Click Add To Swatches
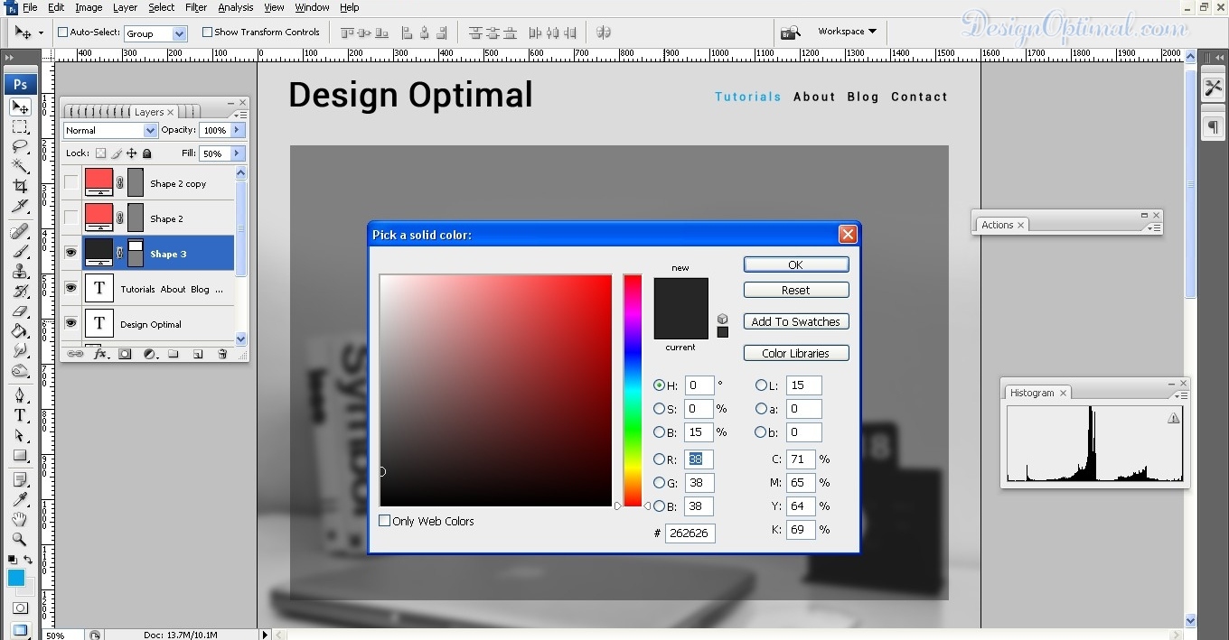1229x640 pixels. click(796, 321)
